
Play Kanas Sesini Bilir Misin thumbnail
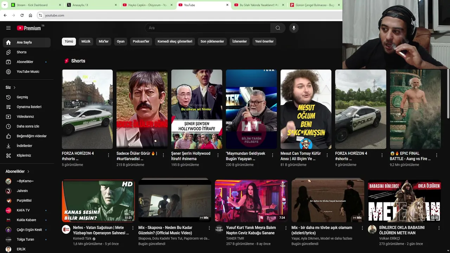click(98, 200)
